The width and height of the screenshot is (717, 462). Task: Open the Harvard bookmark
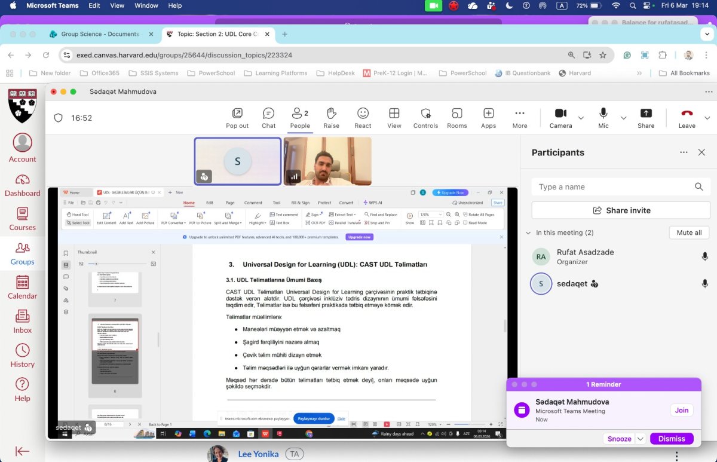point(575,73)
